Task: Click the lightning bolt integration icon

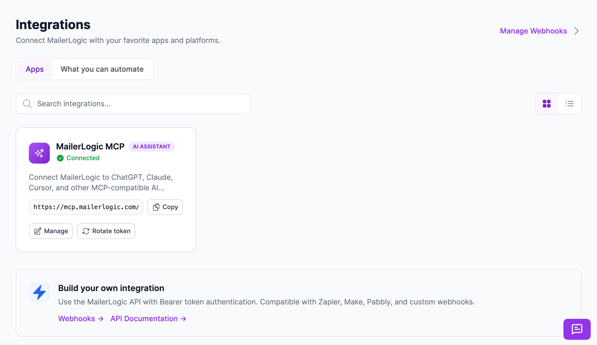Action: coord(39,292)
